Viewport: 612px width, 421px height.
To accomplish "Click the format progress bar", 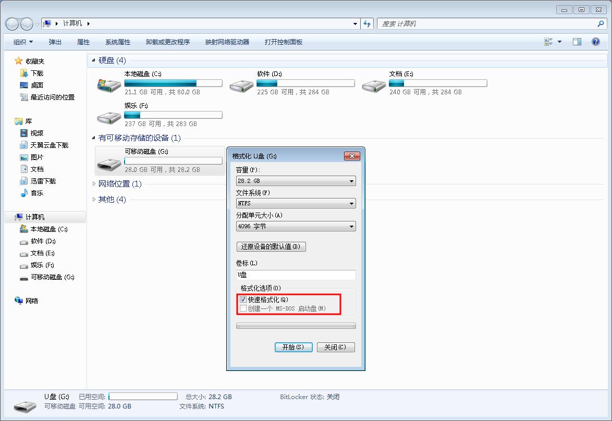I will pos(296,325).
